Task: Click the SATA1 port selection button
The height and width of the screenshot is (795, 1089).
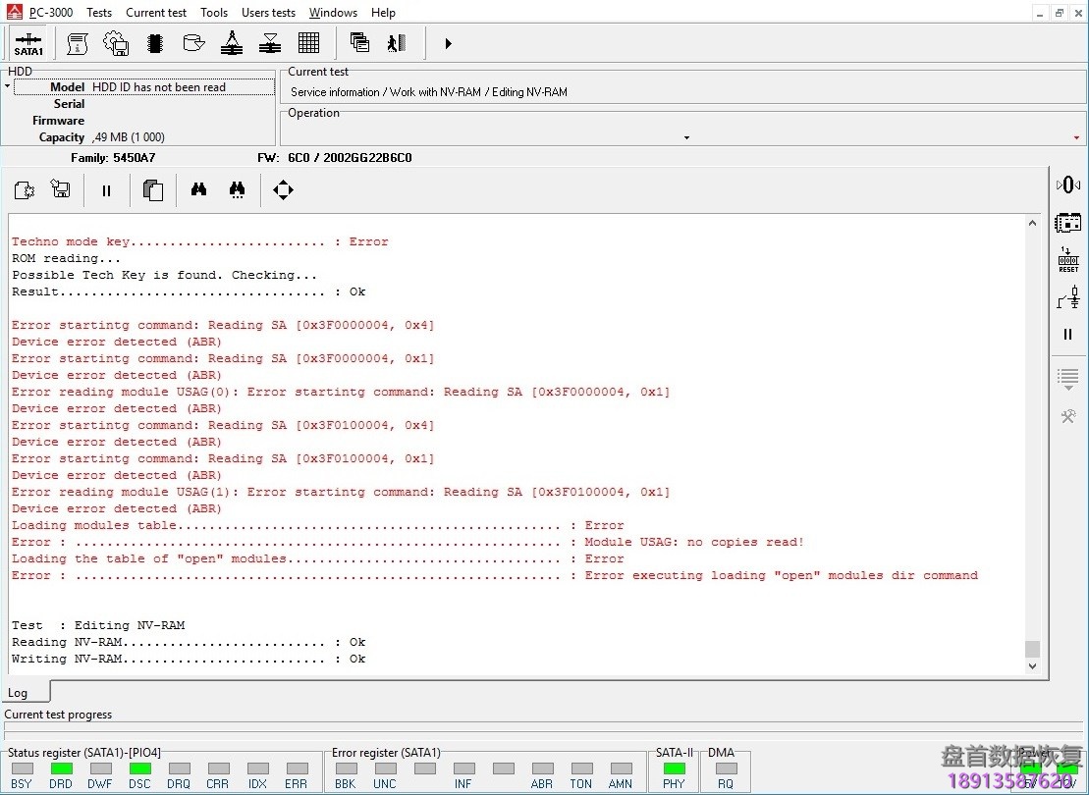Action: pyautogui.click(x=28, y=43)
